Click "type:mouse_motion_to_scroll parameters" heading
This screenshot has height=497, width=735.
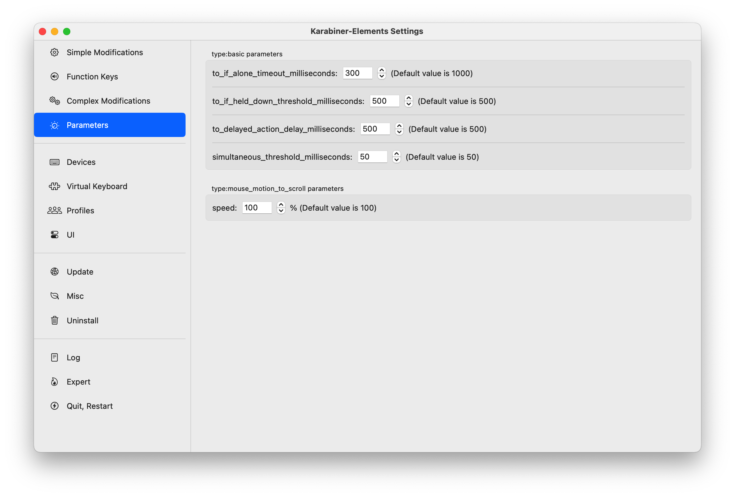coord(277,189)
